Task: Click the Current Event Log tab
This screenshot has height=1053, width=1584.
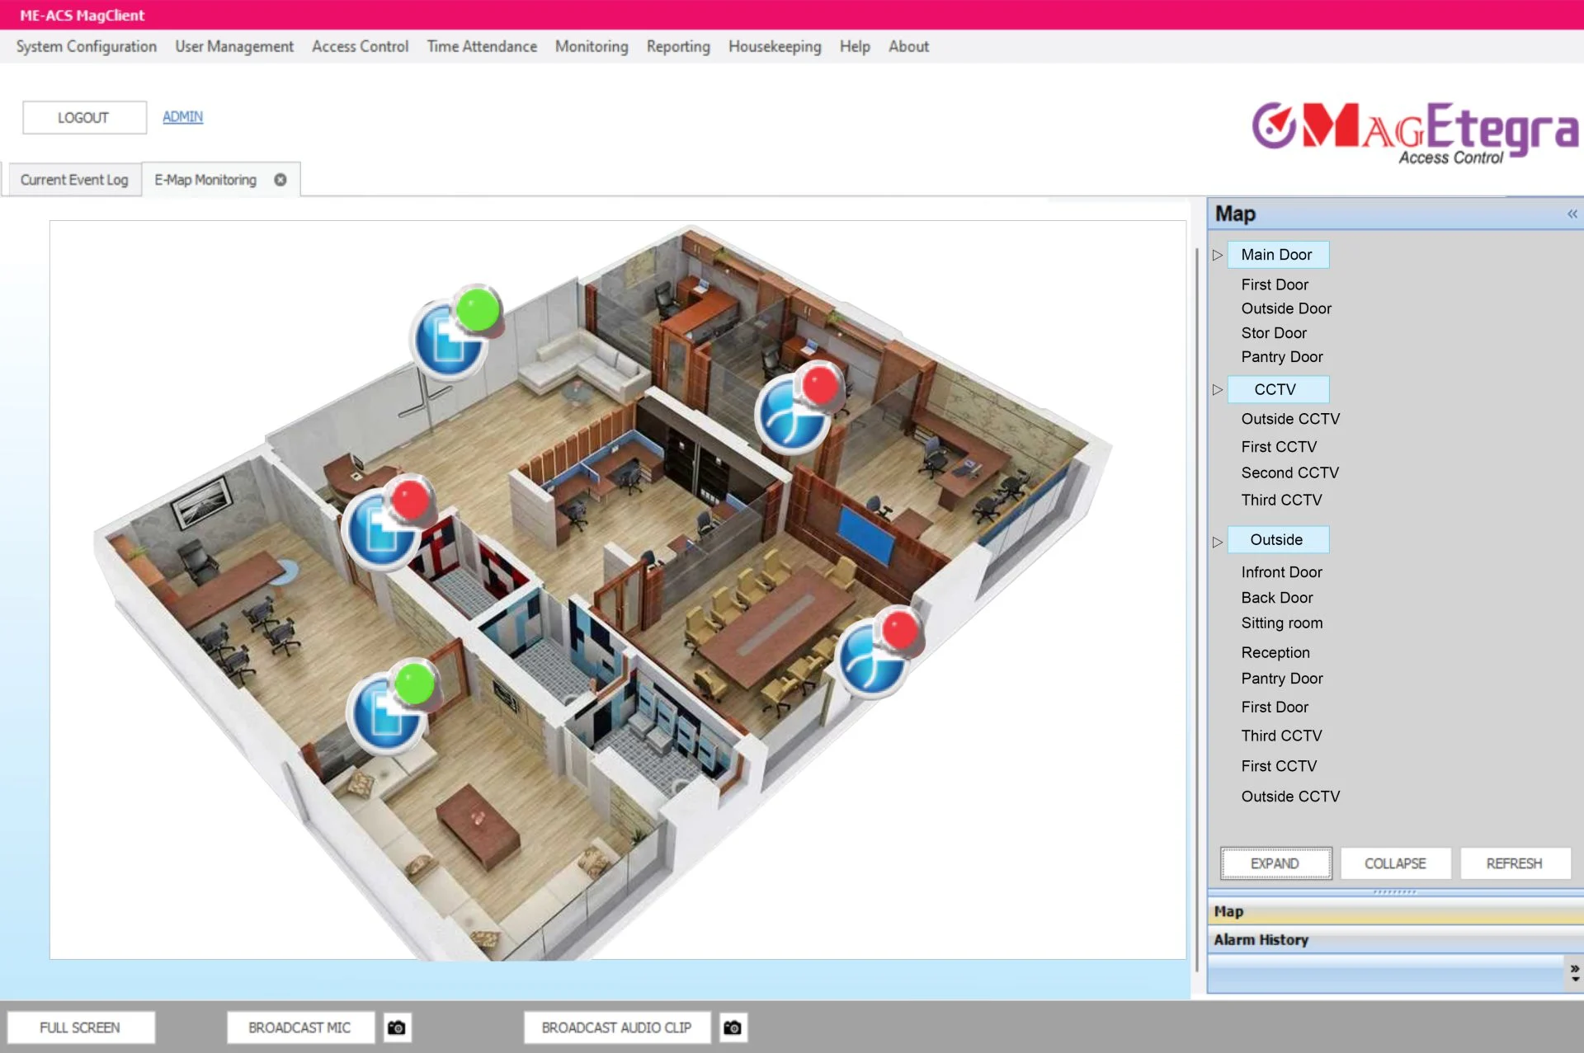Action: 73,179
